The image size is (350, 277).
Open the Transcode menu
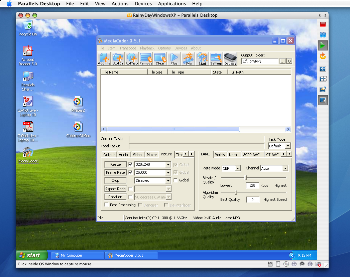(128, 48)
